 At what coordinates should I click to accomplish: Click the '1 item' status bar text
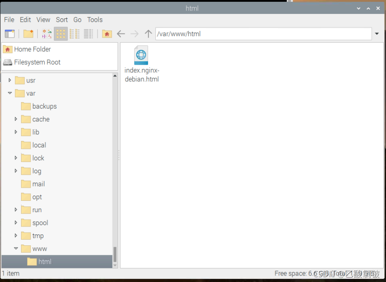(11, 273)
